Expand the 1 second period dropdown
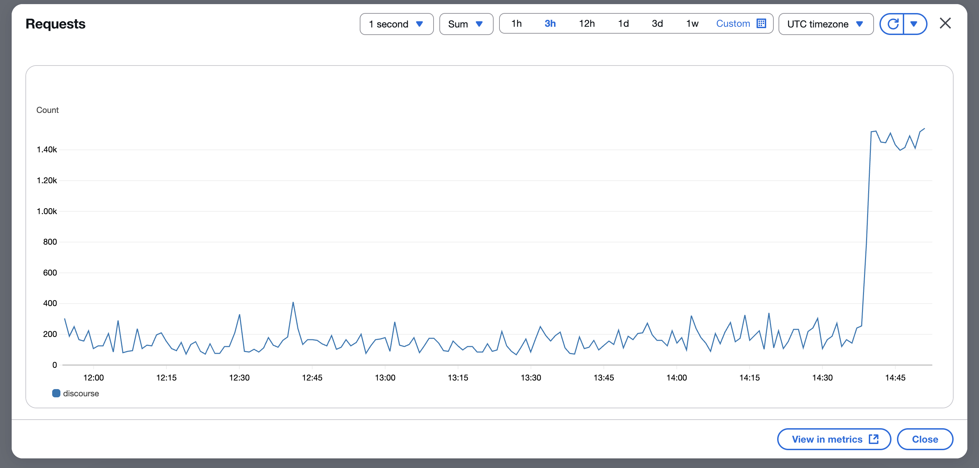This screenshot has height=468, width=979. [396, 24]
